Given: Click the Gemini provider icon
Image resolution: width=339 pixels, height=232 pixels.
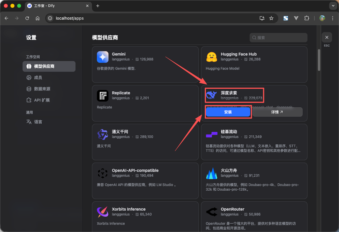Looking at the screenshot, I should [x=103, y=57].
